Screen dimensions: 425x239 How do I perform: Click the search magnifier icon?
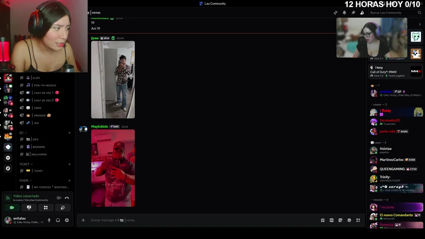tap(419, 13)
